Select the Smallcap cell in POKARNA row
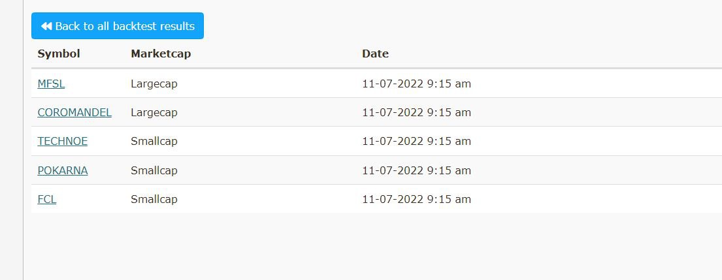This screenshot has width=722, height=280. coord(154,170)
